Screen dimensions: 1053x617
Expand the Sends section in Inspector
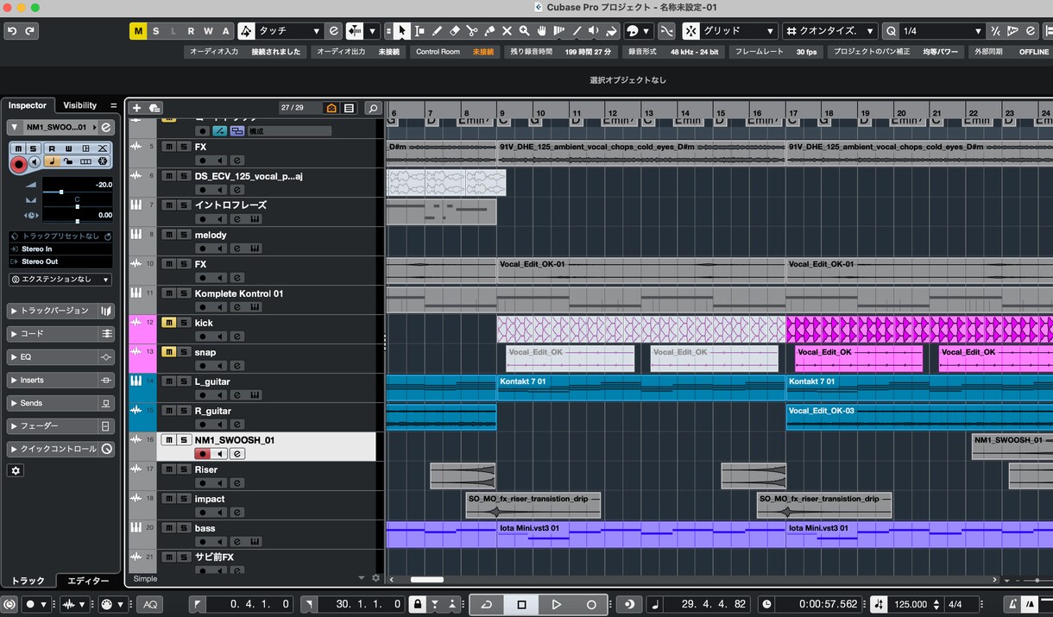pyautogui.click(x=61, y=403)
